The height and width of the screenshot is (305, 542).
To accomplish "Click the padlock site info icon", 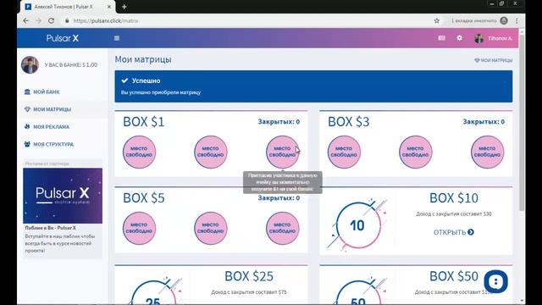I will click(67, 20).
